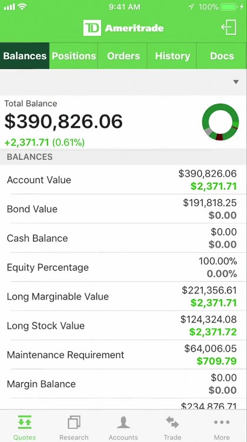Tap the Total Balance amount
This screenshot has height=442, width=247.
[64, 122]
